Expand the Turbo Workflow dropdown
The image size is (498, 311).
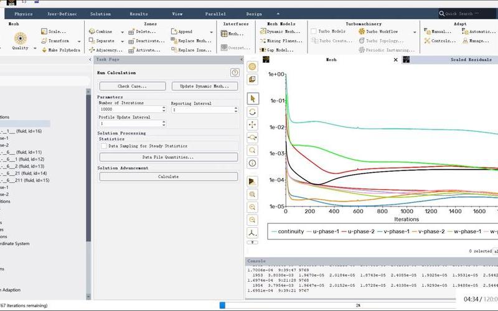[415, 32]
